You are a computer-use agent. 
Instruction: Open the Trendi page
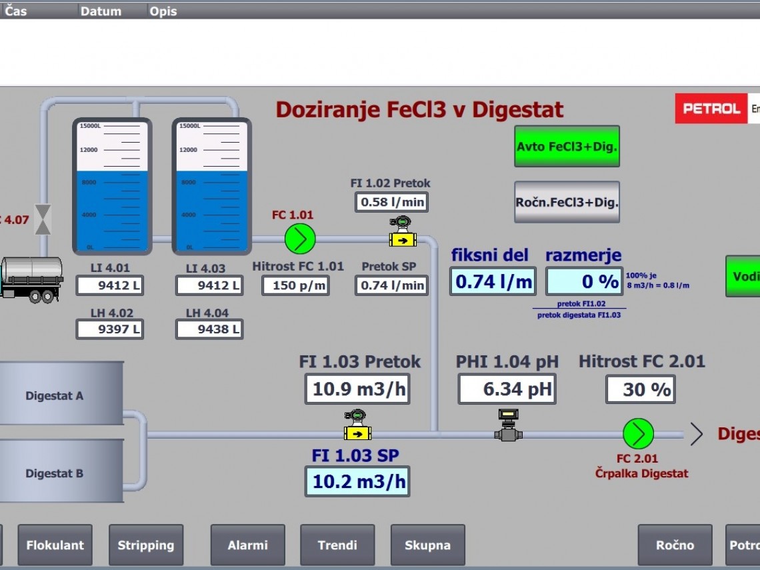pos(337,545)
